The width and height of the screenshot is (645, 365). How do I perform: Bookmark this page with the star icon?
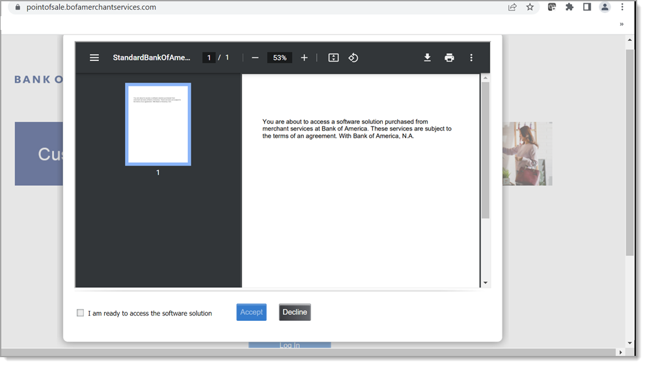530,7
